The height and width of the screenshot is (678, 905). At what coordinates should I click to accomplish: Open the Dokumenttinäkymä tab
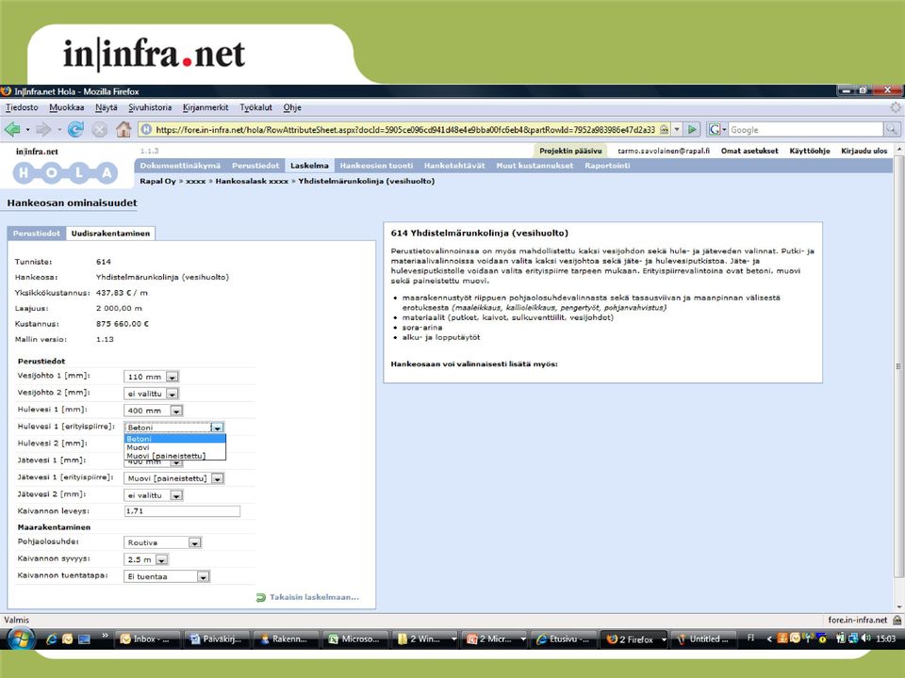[x=180, y=166]
